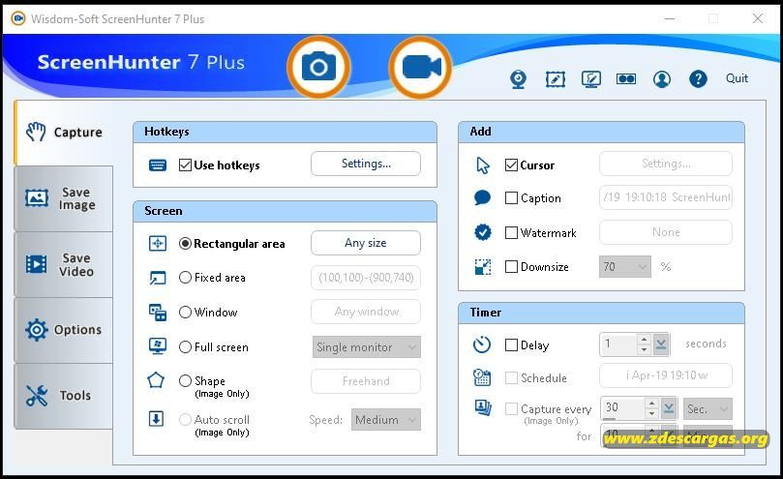Viewport: 783px width, 479px height.
Task: Click the downsize icon
Action: pyautogui.click(x=483, y=267)
